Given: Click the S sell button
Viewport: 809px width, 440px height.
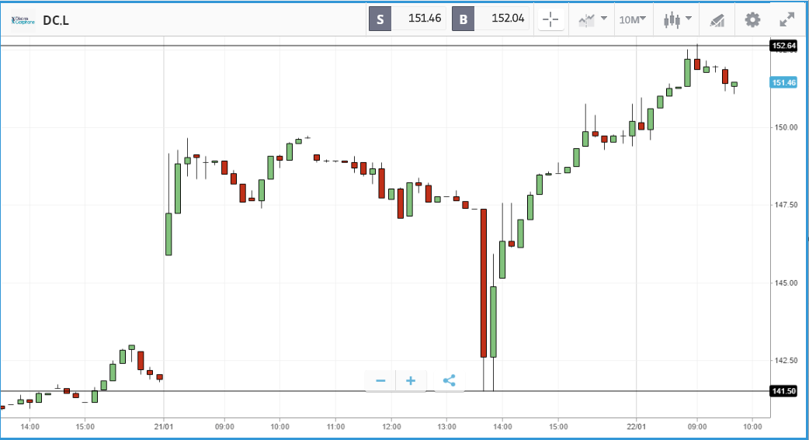Looking at the screenshot, I should 380,19.
